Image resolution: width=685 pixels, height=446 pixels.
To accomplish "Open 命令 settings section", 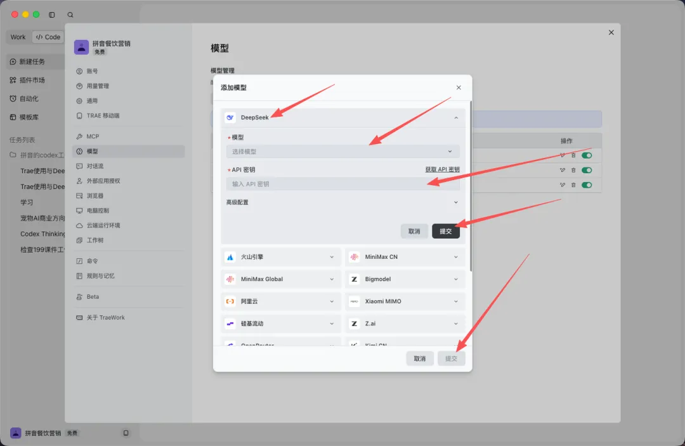I will pos(128,261).
